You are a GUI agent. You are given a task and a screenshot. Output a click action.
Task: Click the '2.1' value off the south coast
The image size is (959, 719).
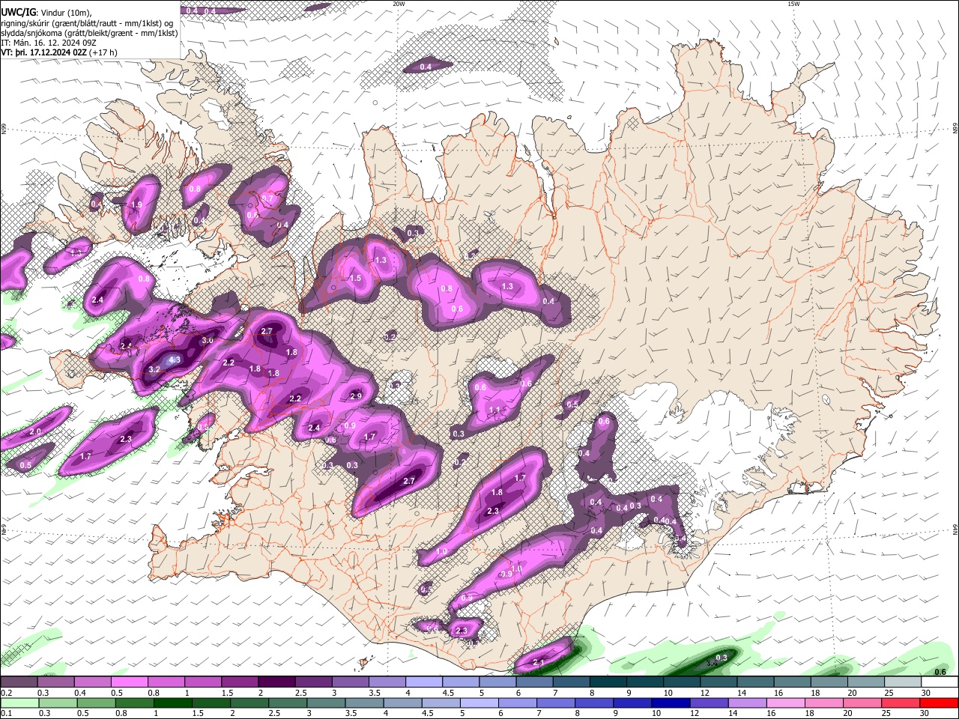coord(539,663)
